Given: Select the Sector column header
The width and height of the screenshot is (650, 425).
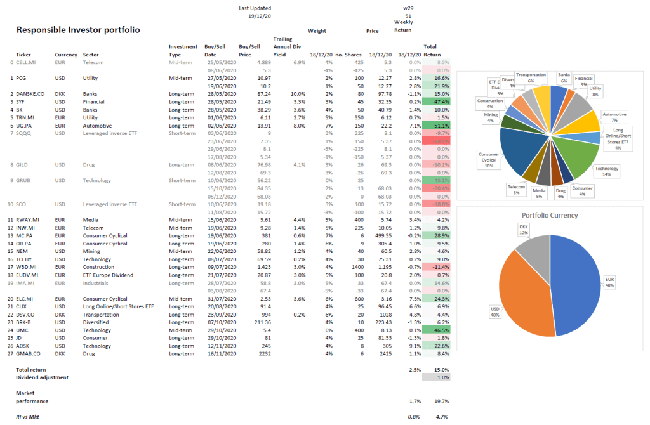Looking at the screenshot, I should 91,55.
